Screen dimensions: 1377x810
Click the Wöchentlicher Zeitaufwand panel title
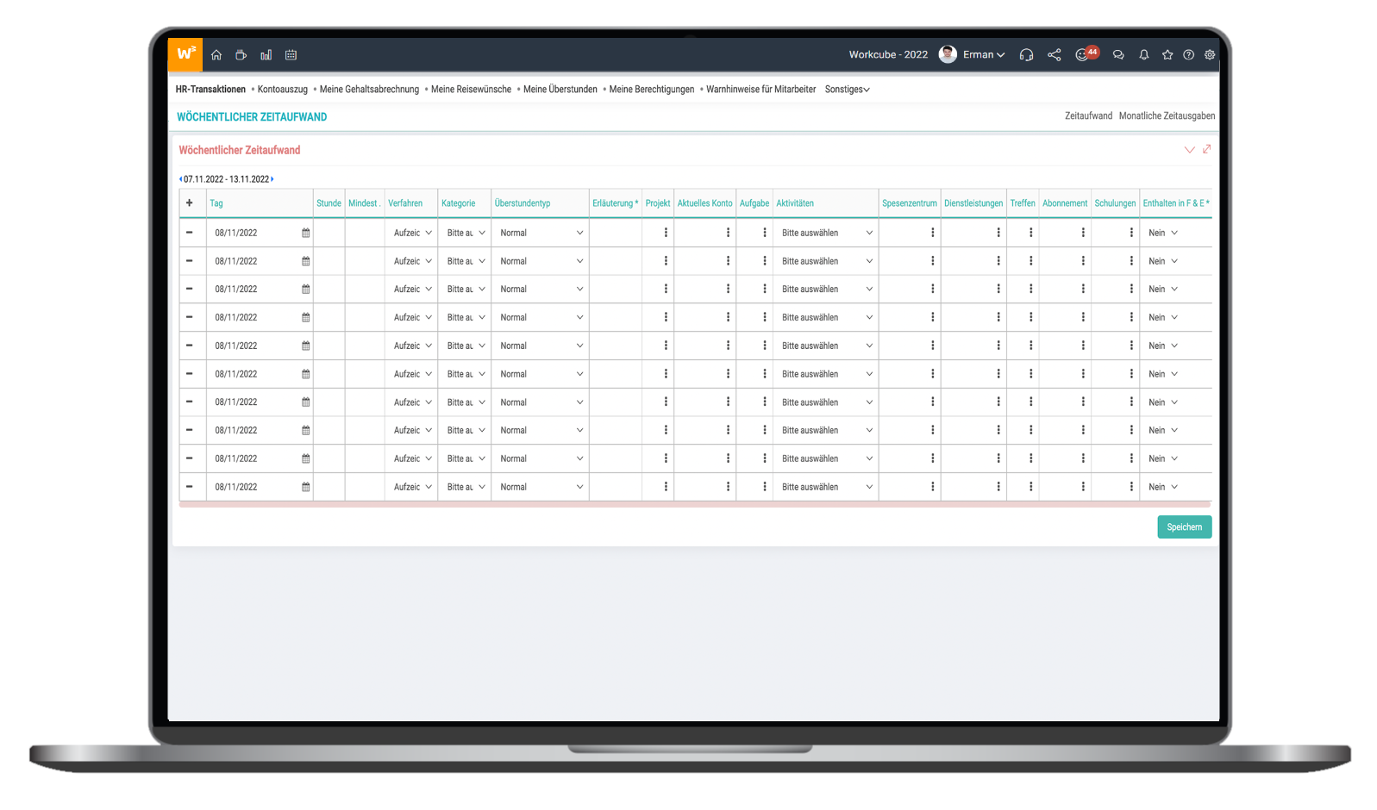pyautogui.click(x=240, y=150)
